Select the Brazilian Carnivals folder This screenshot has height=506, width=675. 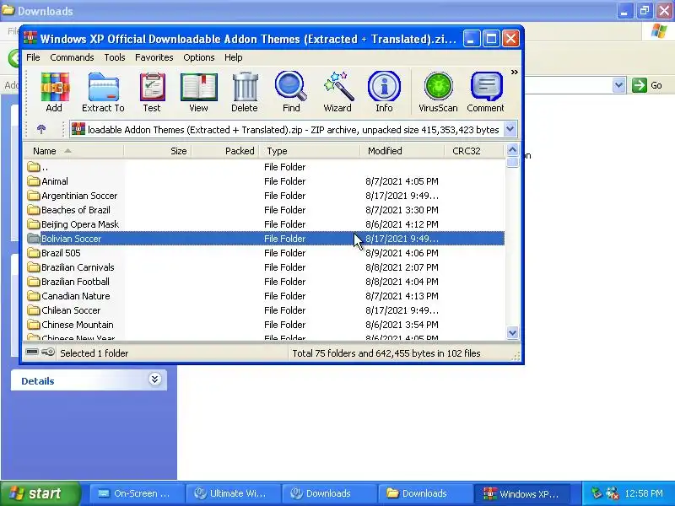(x=265, y=267)
